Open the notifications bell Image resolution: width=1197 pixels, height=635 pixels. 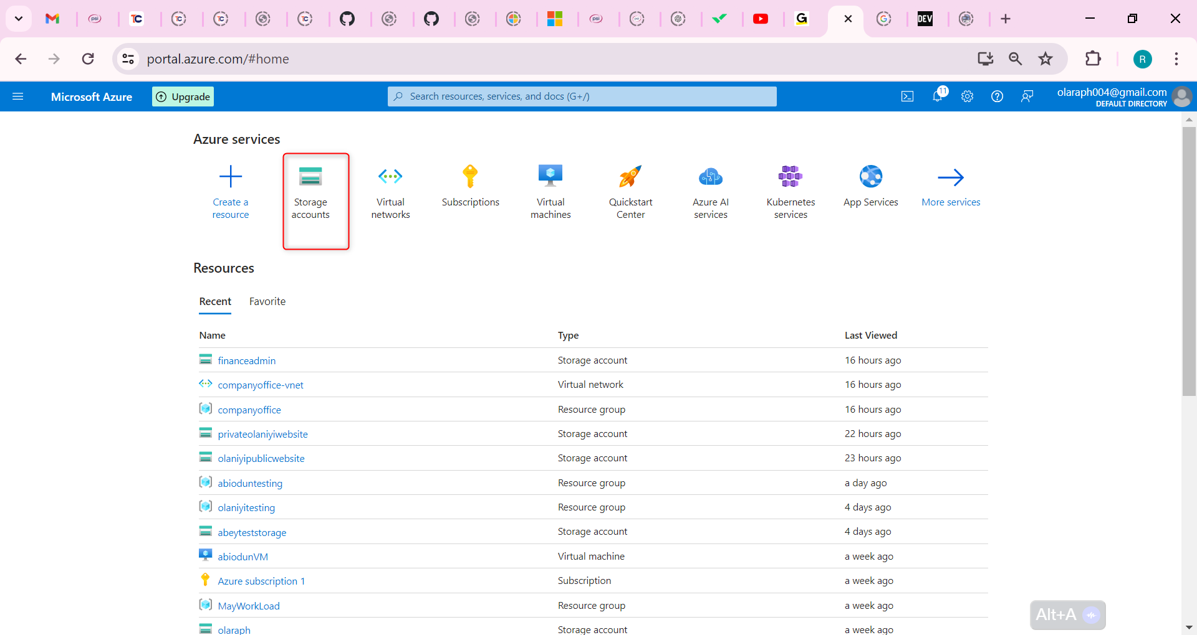tap(938, 96)
